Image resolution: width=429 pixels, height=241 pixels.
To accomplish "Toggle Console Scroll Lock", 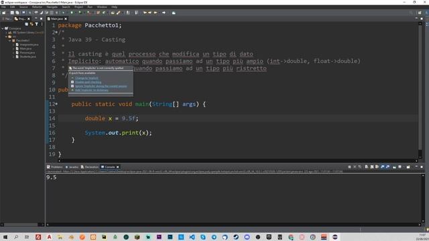I will coord(372,167).
